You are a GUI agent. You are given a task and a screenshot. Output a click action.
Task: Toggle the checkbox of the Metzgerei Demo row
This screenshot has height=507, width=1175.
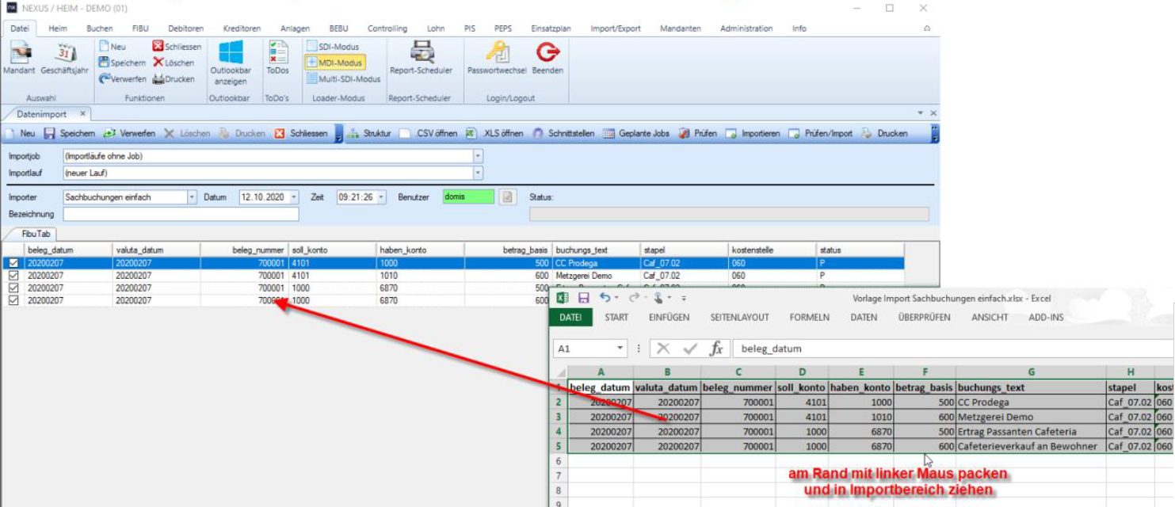click(x=13, y=276)
